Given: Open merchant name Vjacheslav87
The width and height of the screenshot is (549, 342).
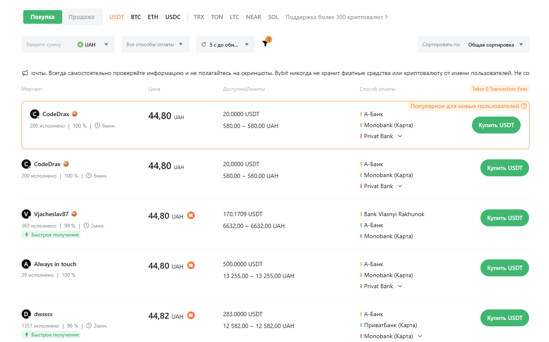Looking at the screenshot, I should click(51, 214).
